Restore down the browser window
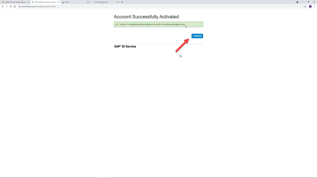This screenshot has width=317, height=178. point(308,2)
